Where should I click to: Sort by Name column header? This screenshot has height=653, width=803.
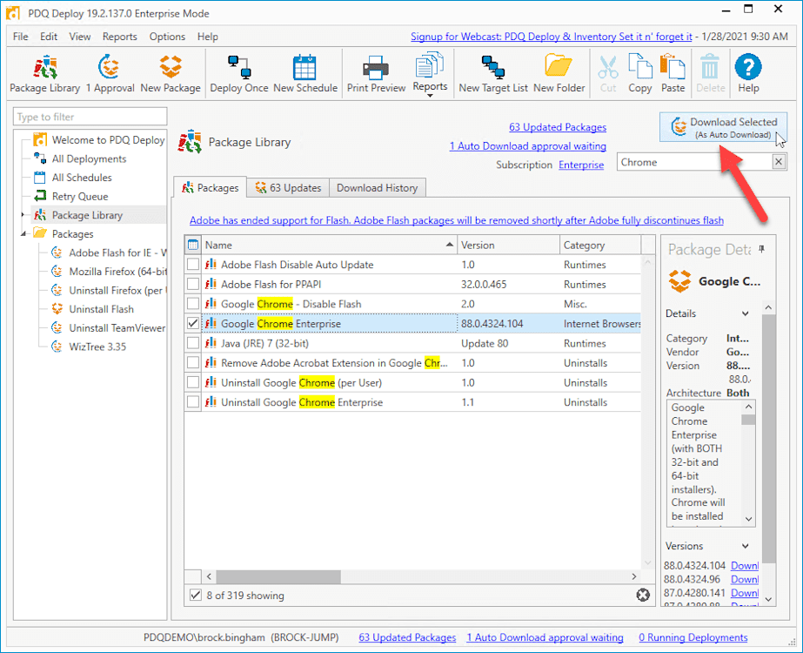pyautogui.click(x=329, y=245)
